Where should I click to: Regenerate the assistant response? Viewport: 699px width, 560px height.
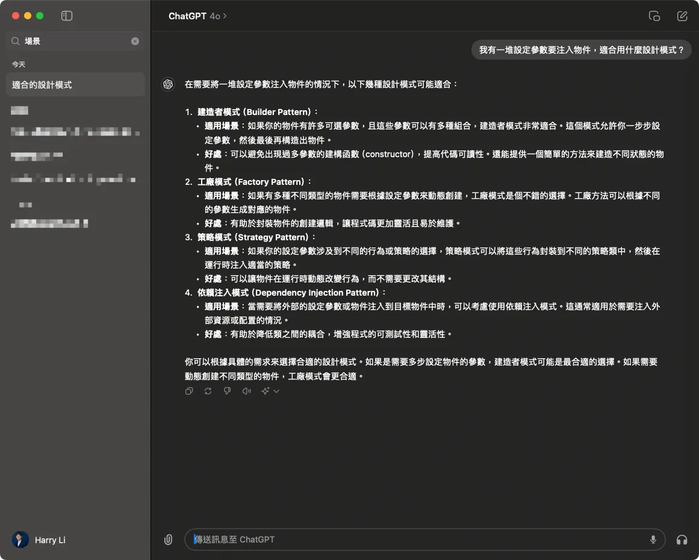tap(208, 391)
